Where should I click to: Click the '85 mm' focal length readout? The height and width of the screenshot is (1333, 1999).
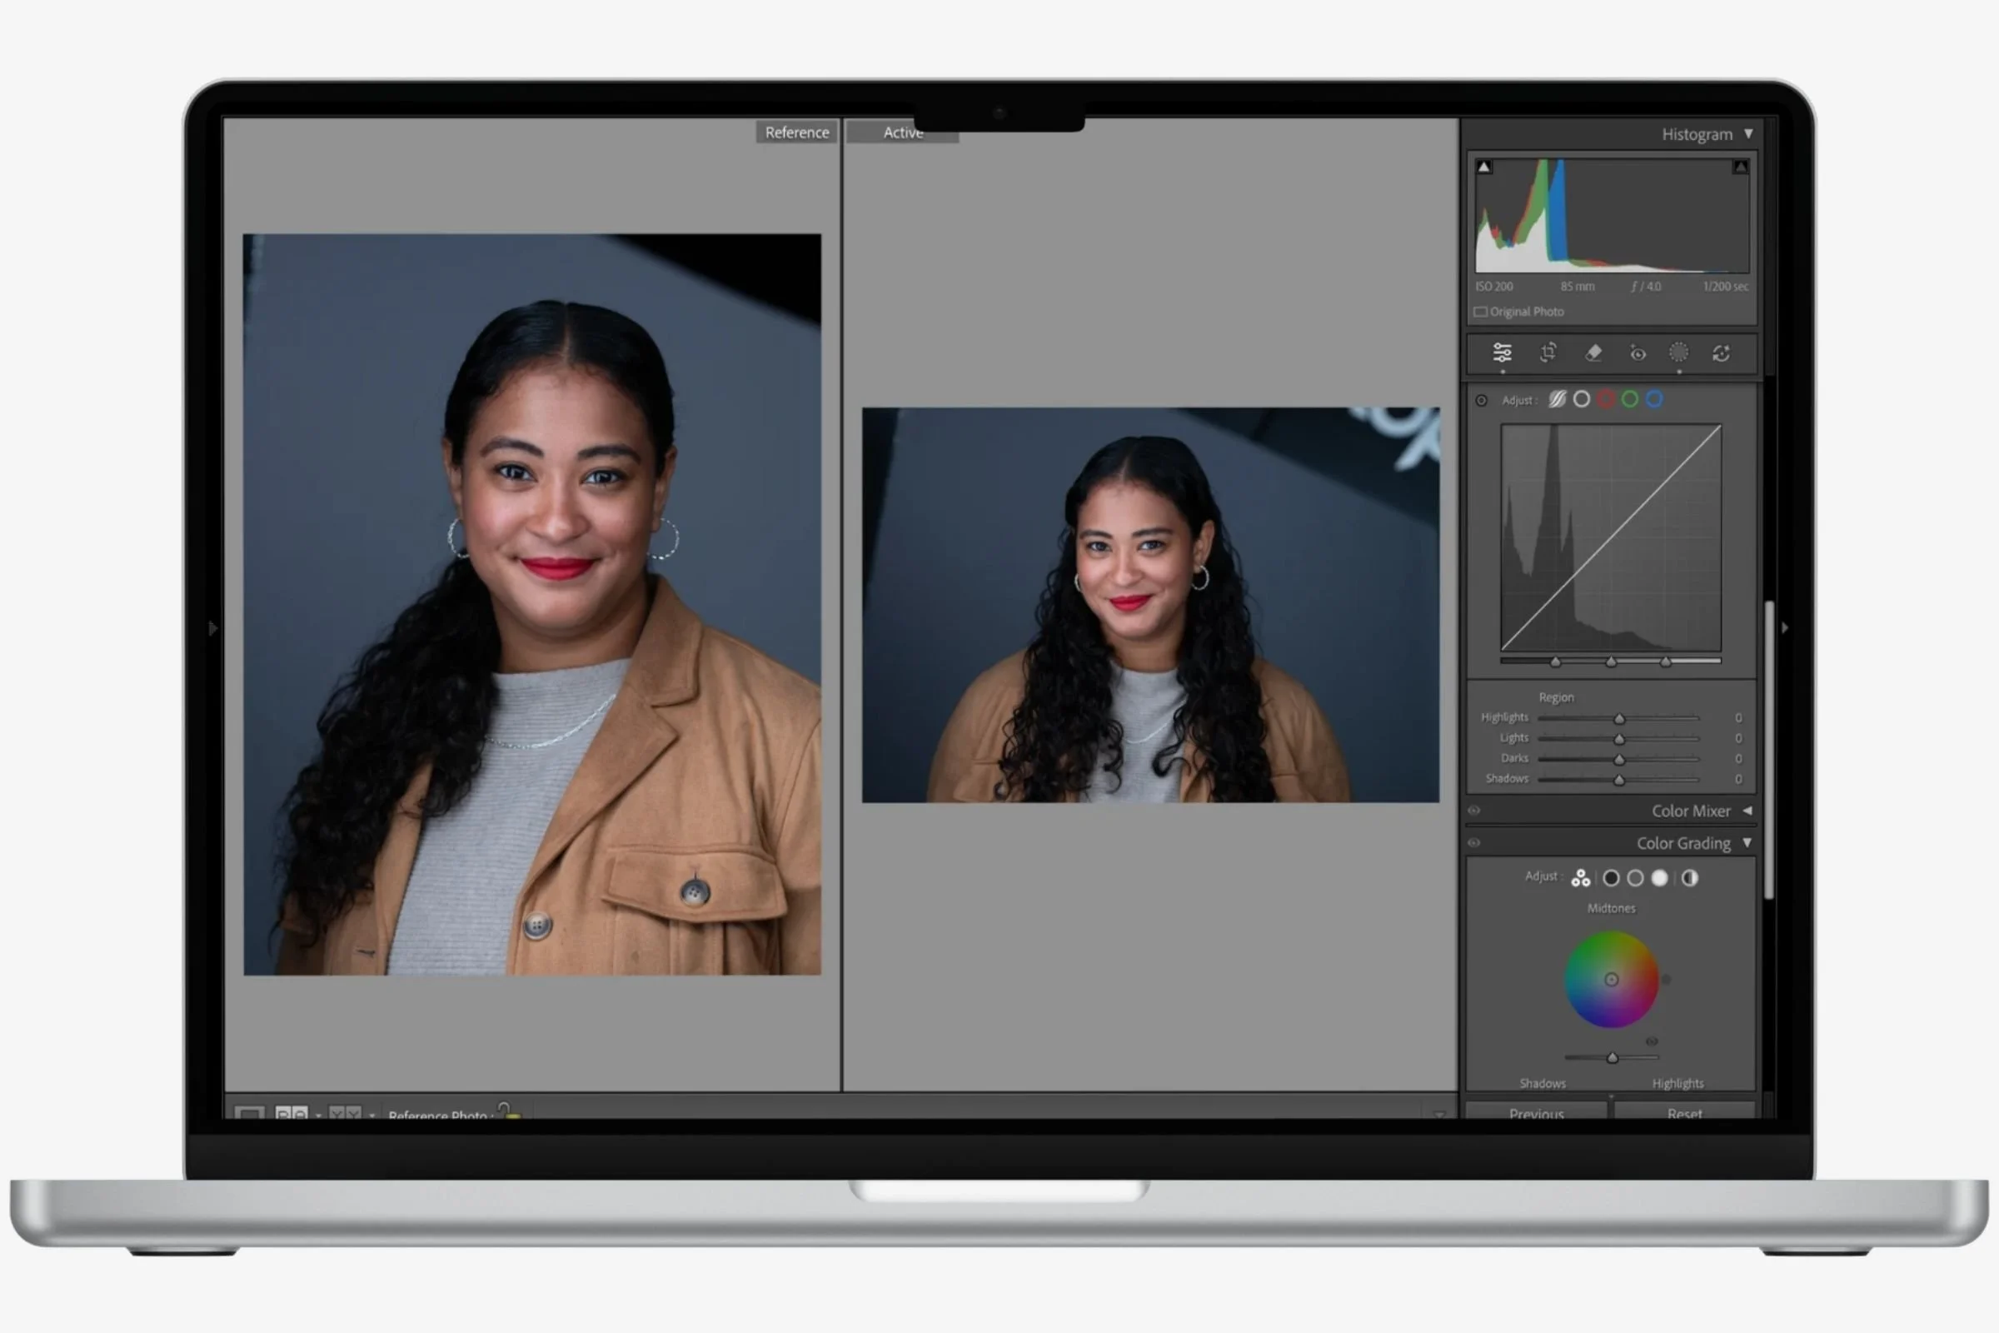(1578, 287)
